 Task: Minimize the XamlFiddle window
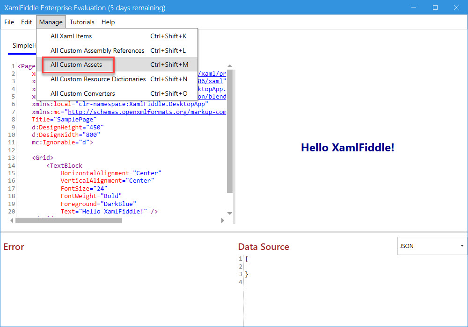[x=413, y=7]
